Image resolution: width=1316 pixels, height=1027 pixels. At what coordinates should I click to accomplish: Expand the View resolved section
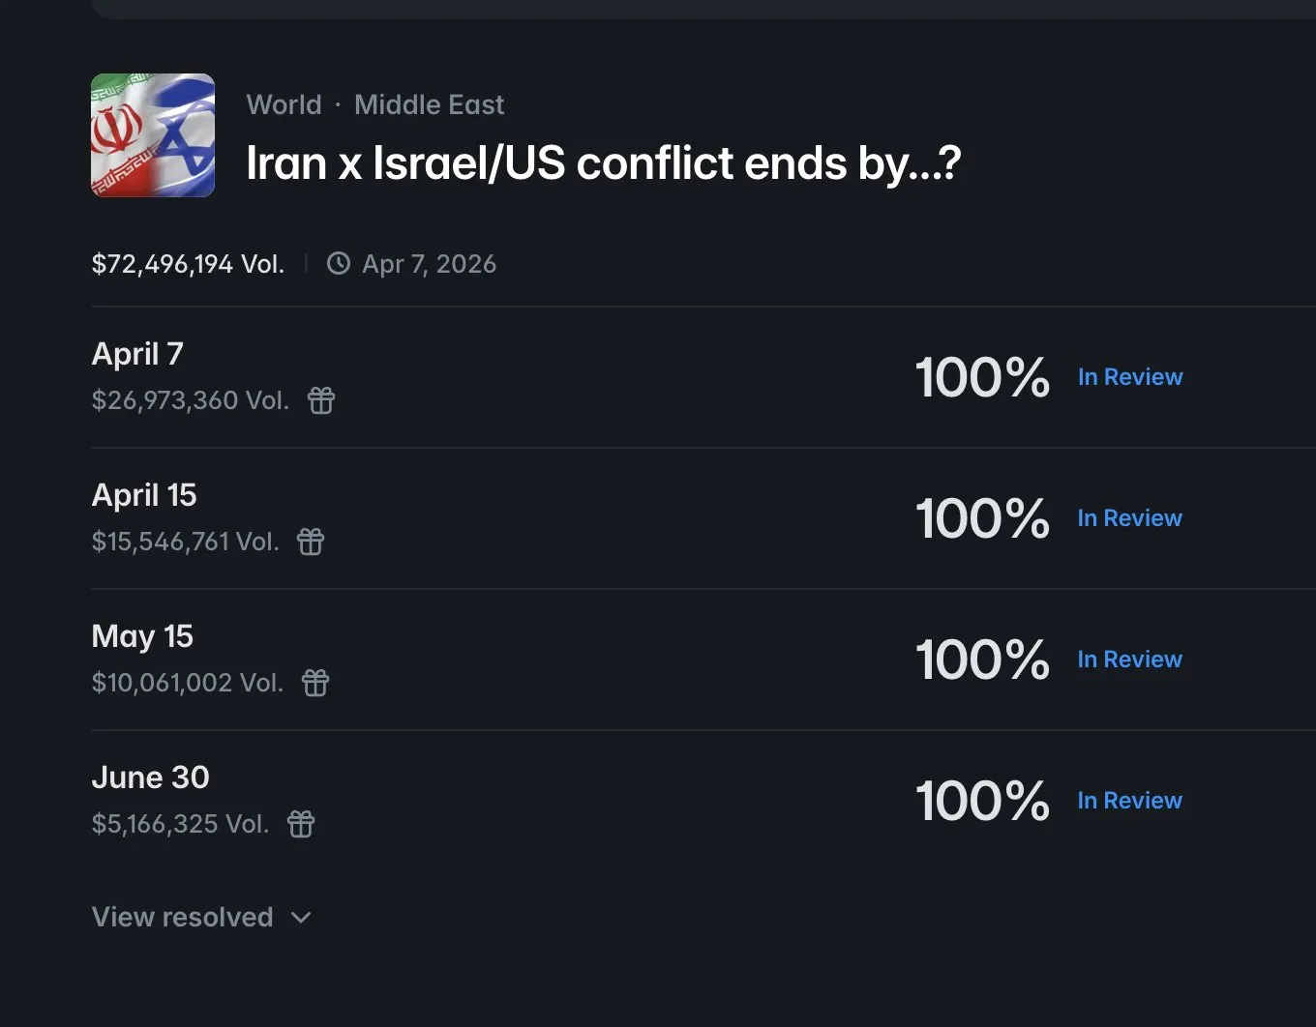pos(183,917)
